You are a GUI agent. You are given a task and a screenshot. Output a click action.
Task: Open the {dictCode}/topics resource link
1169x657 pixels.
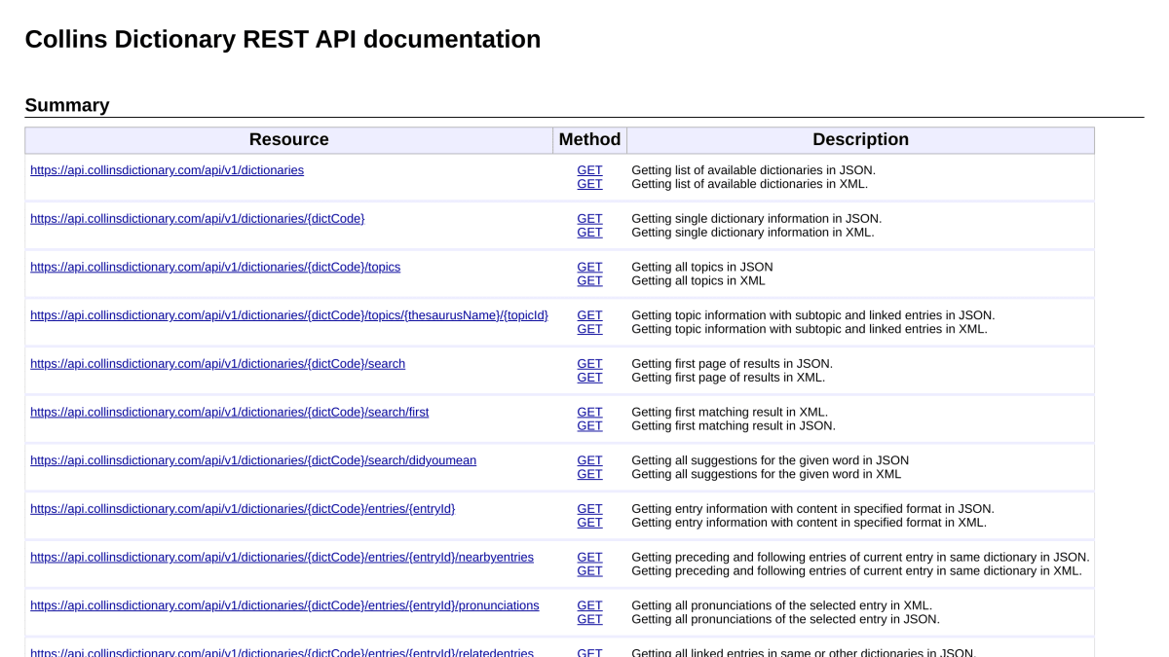click(215, 267)
